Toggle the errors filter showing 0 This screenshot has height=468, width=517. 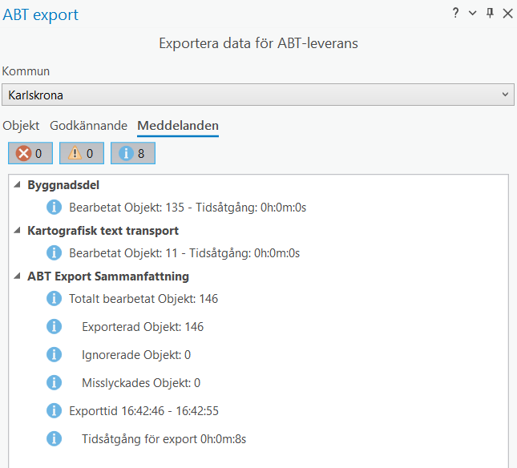click(30, 154)
